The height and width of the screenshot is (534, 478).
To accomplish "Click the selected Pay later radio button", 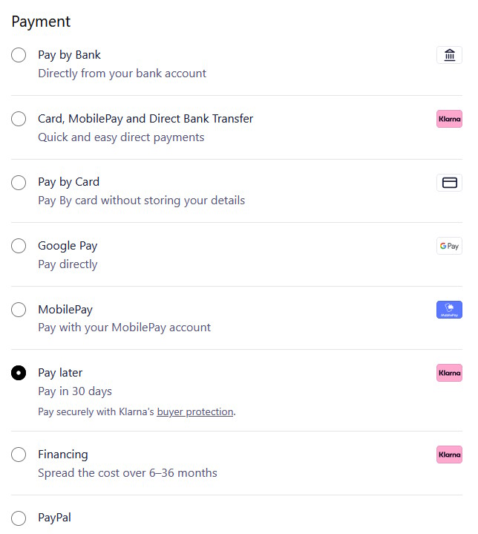I will click(19, 373).
